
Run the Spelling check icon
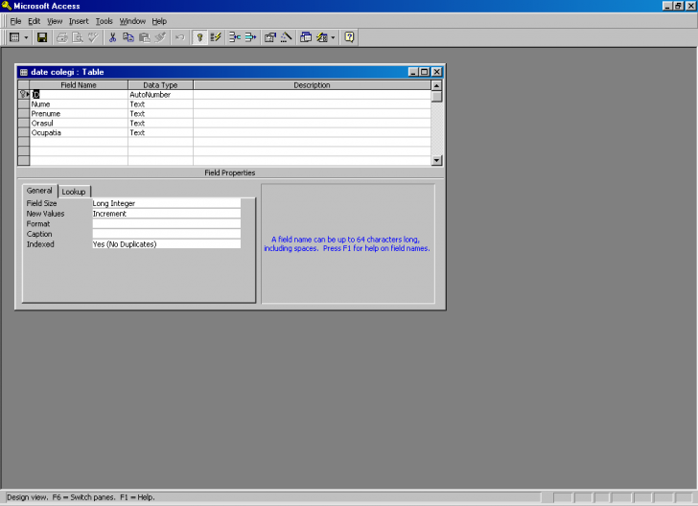coord(93,37)
